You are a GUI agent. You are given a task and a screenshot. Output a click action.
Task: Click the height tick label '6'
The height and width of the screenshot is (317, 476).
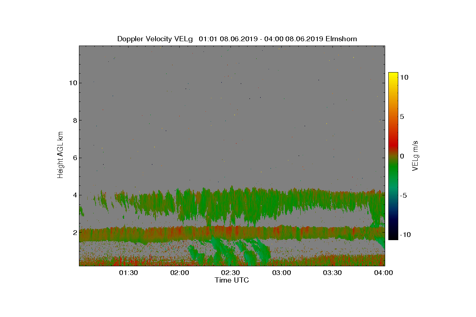click(74, 158)
